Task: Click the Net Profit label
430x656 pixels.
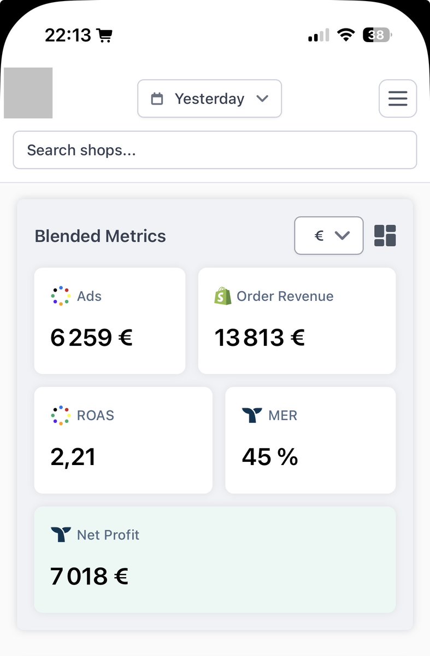Action: pos(108,535)
